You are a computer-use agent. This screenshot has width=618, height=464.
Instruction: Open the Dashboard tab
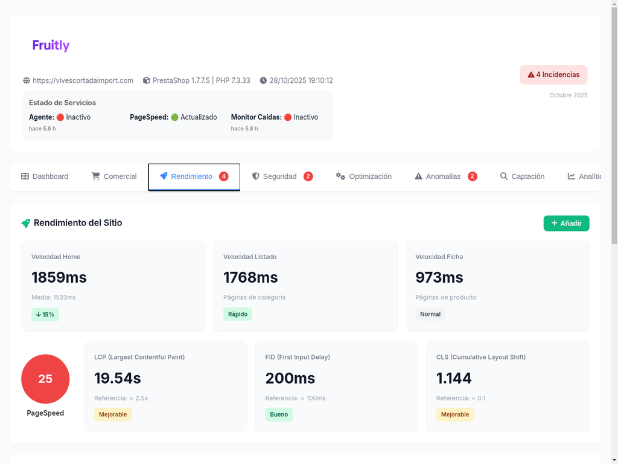45,176
